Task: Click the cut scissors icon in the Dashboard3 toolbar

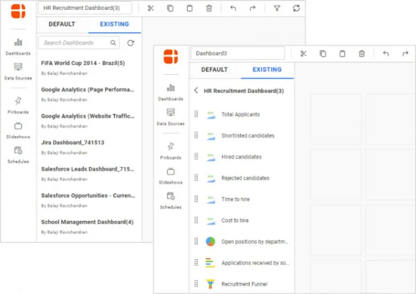Action: pyautogui.click(x=303, y=54)
